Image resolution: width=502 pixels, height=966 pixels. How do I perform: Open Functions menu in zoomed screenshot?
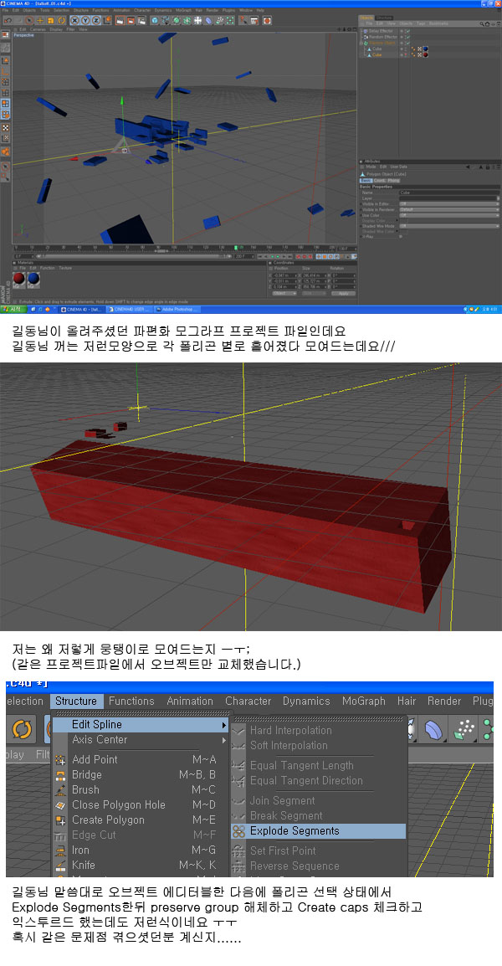click(132, 701)
